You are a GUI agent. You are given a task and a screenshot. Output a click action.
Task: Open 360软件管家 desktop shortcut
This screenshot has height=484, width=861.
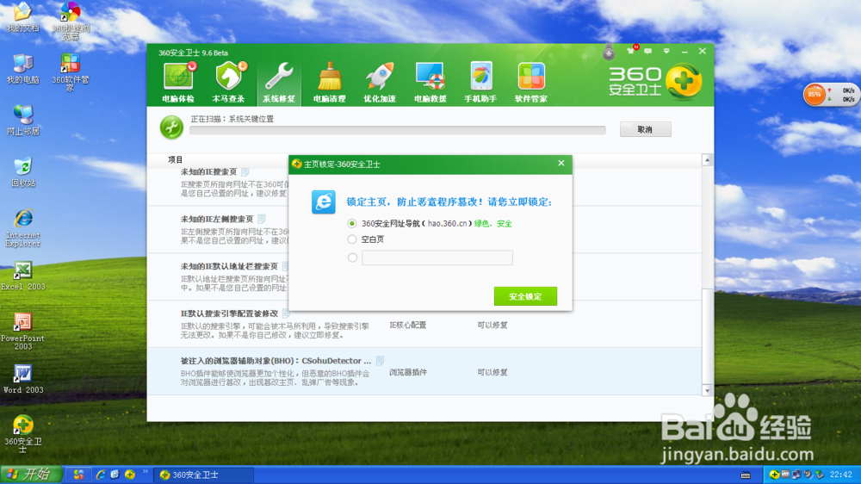pyautogui.click(x=71, y=72)
